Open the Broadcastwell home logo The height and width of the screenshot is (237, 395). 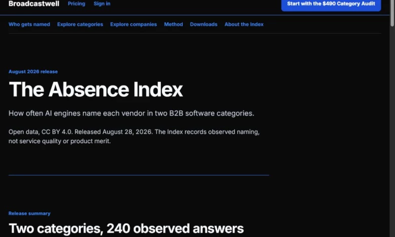(x=34, y=3)
